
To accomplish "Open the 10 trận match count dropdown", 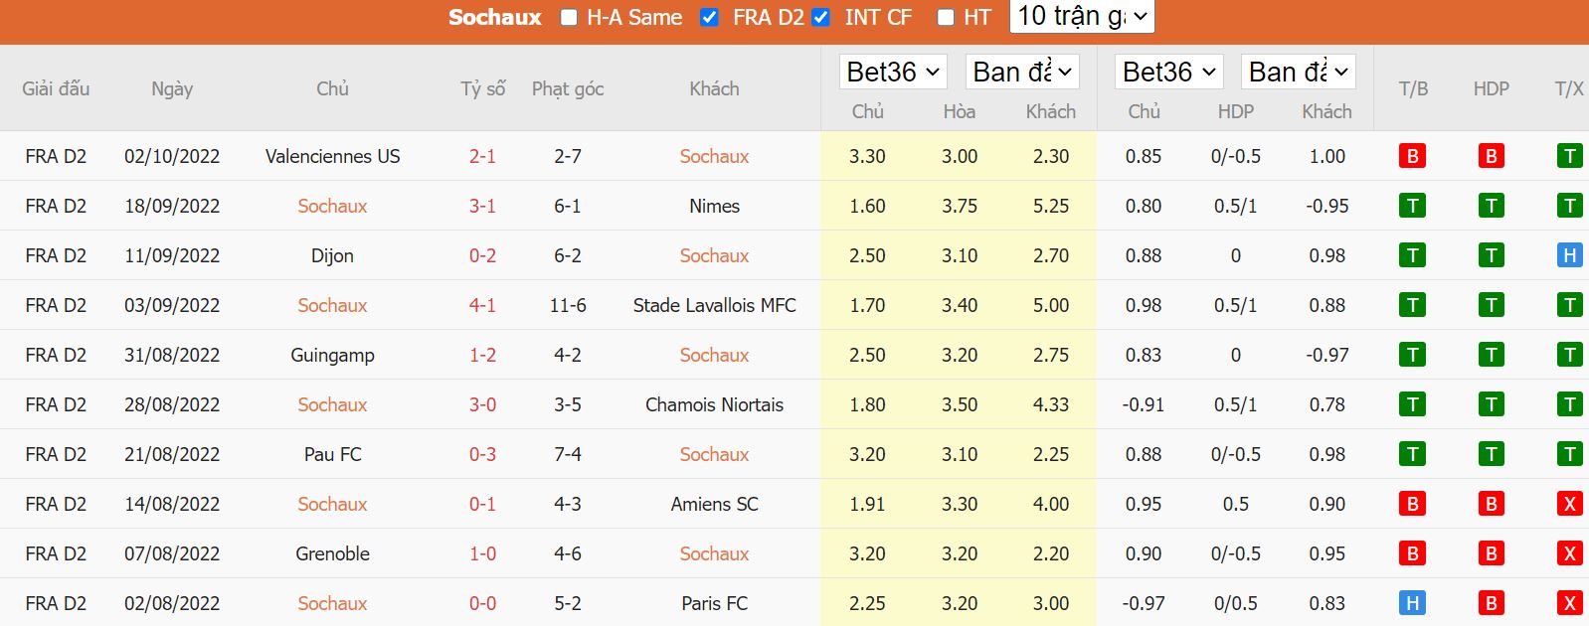I will point(1082,16).
